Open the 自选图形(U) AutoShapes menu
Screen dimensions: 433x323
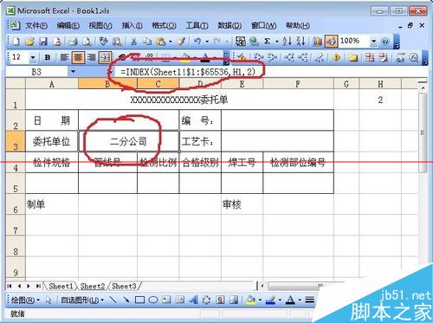[82, 300]
